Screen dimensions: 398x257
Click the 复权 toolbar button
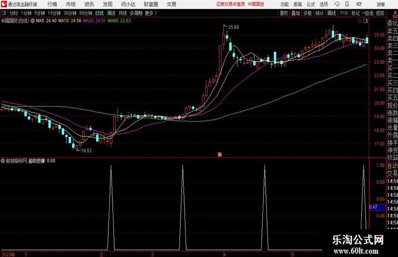click(284, 13)
